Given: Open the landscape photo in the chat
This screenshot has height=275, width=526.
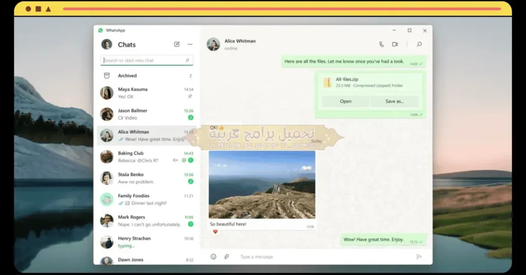Looking at the screenshot, I should click(262, 185).
